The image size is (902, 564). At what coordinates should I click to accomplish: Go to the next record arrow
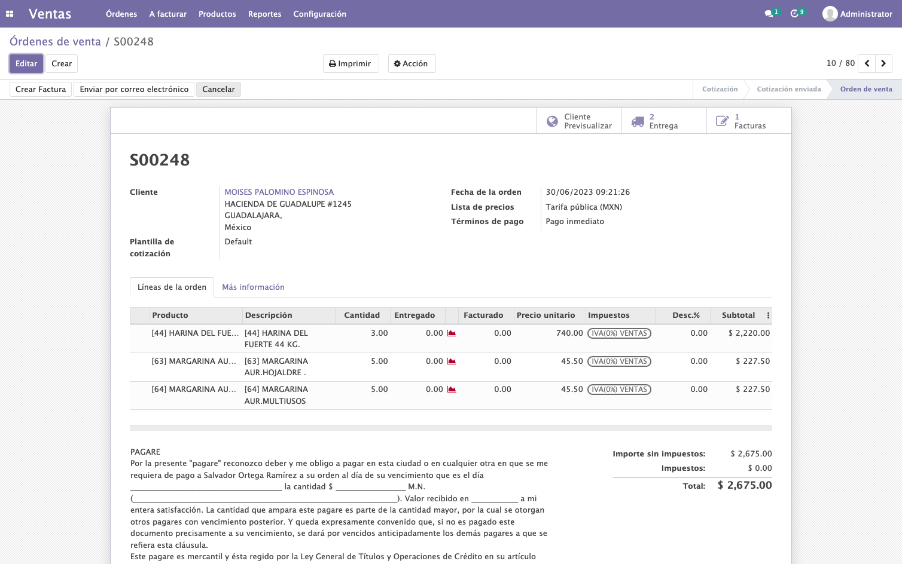click(883, 63)
